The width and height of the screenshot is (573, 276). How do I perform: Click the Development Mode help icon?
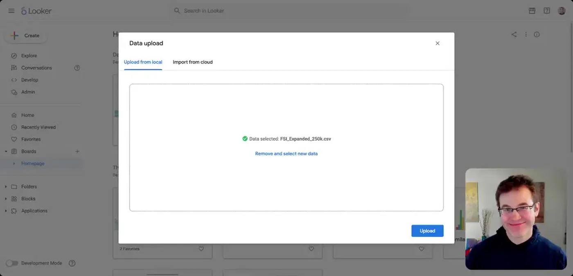(x=72, y=263)
